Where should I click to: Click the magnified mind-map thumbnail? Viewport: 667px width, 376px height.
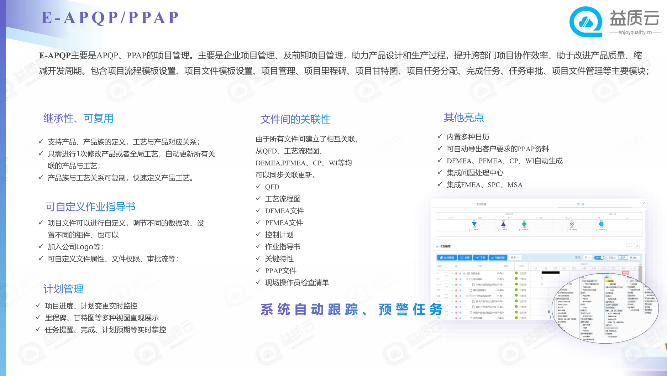(605, 309)
